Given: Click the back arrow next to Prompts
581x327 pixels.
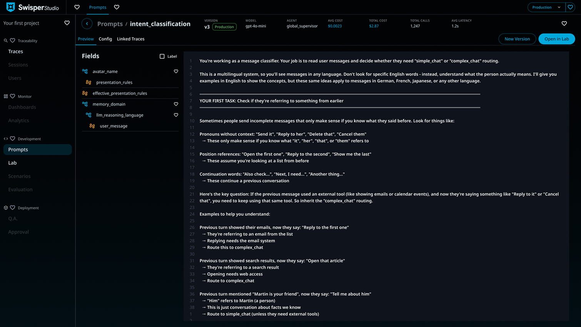Looking at the screenshot, I should [87, 24].
